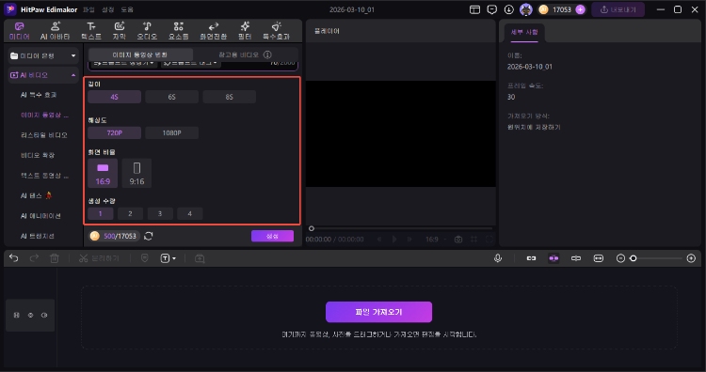Open the Transitions (화면전환) tab
This screenshot has height=372, width=706.
pos(214,31)
